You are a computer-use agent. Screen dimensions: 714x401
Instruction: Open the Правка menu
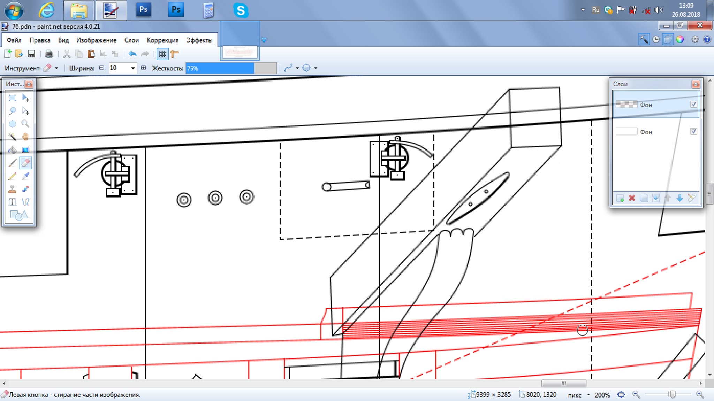pos(40,40)
